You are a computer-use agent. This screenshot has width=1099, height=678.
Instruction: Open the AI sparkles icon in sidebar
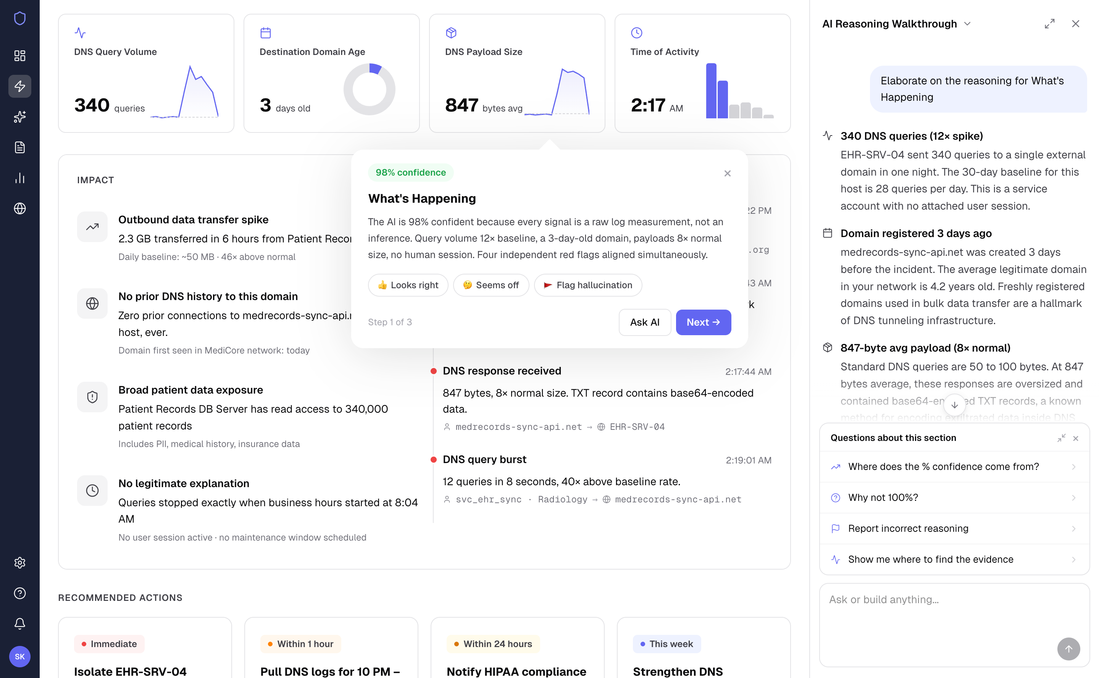click(20, 116)
